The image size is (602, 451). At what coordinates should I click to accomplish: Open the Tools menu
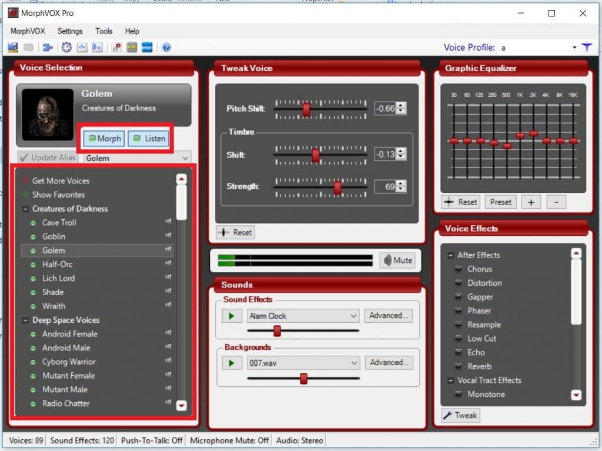(103, 31)
